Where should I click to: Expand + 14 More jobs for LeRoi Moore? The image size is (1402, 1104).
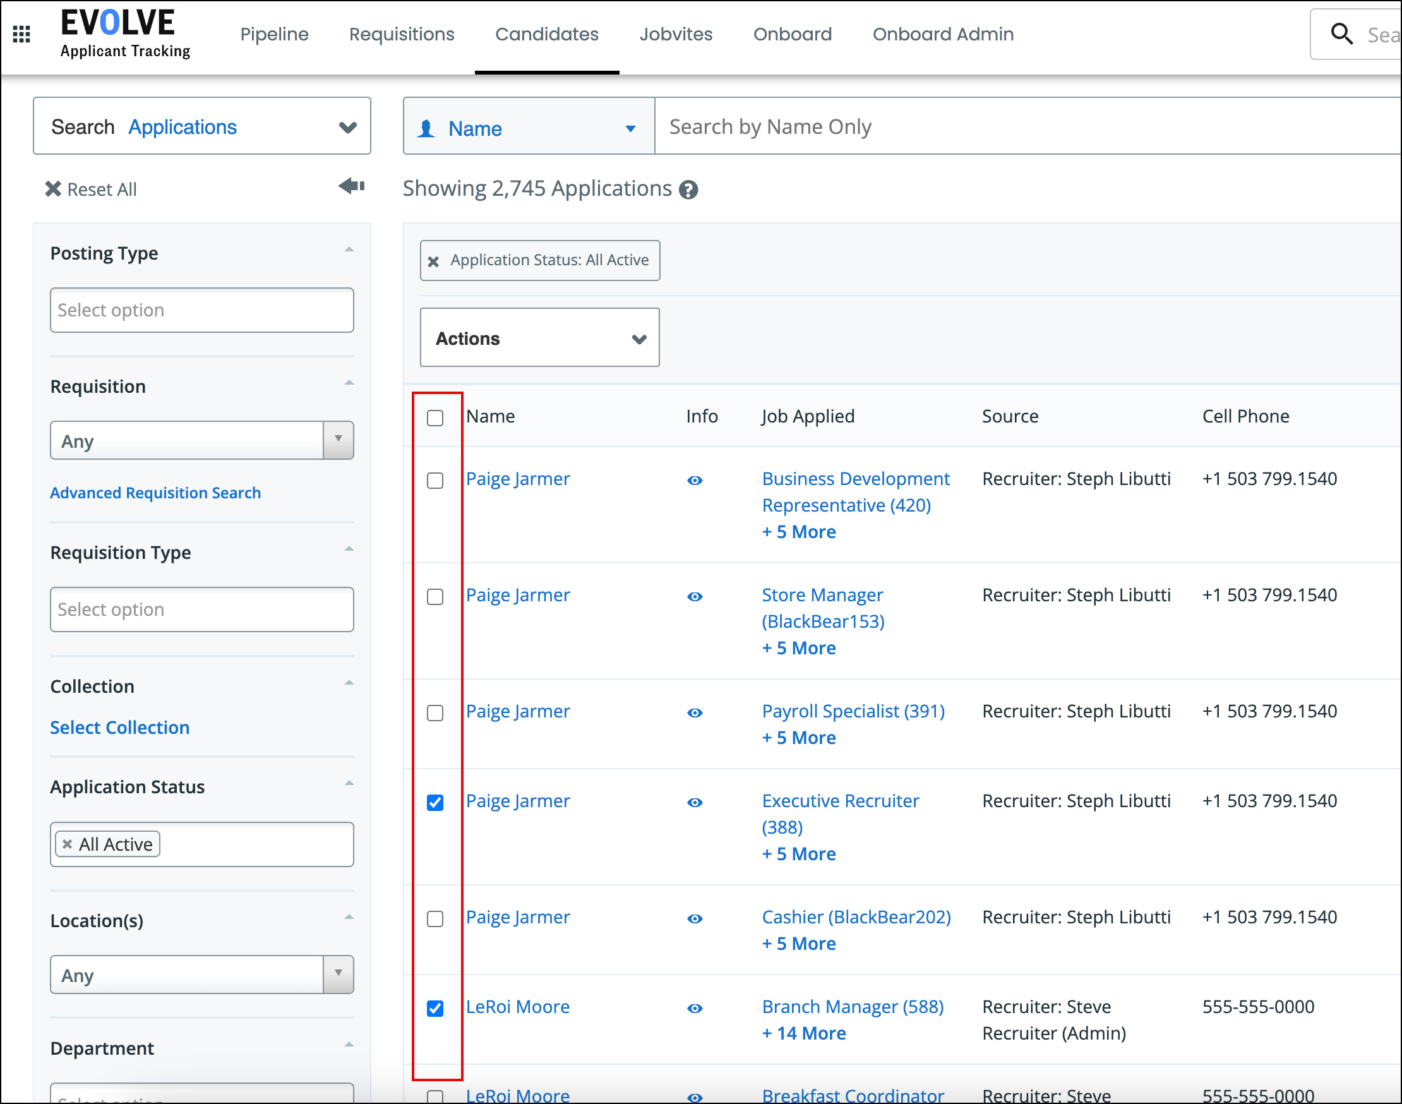pyautogui.click(x=803, y=1033)
